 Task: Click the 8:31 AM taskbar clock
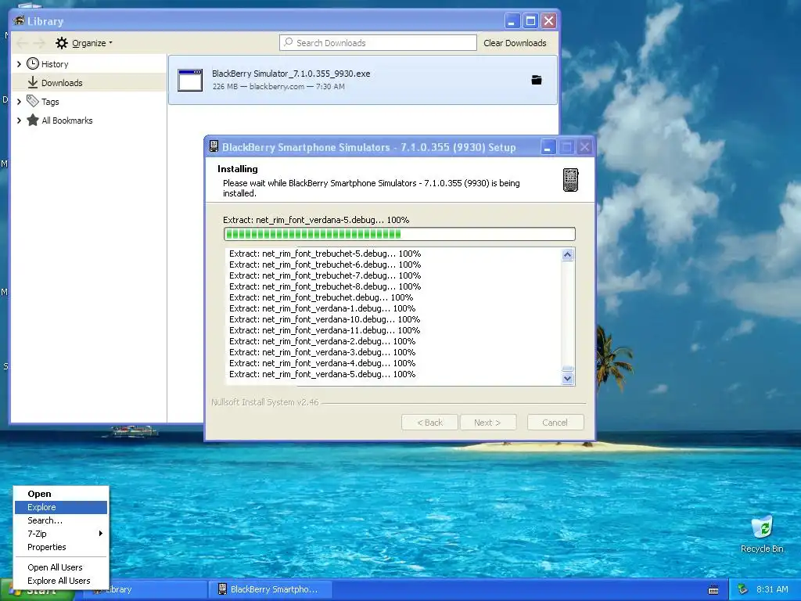[x=772, y=589]
